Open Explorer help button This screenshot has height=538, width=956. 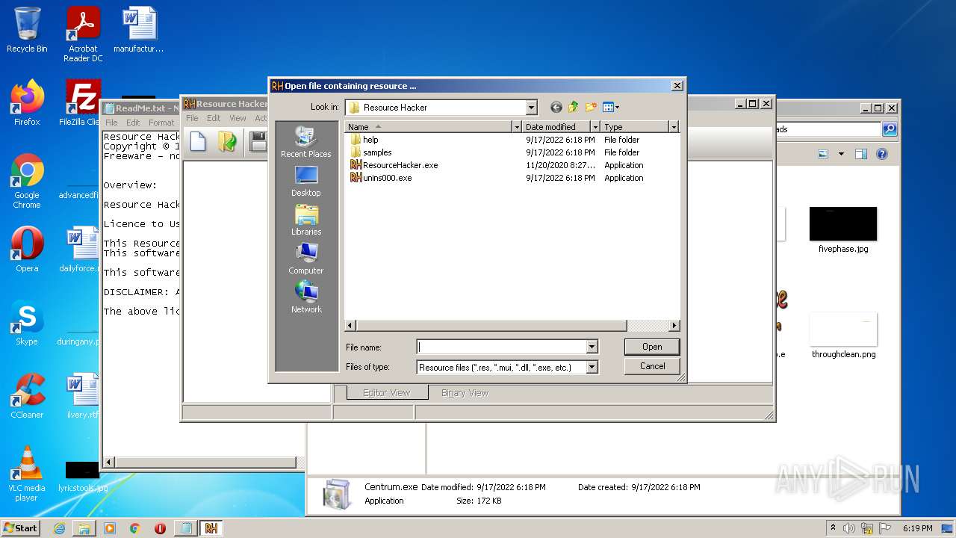[882, 154]
